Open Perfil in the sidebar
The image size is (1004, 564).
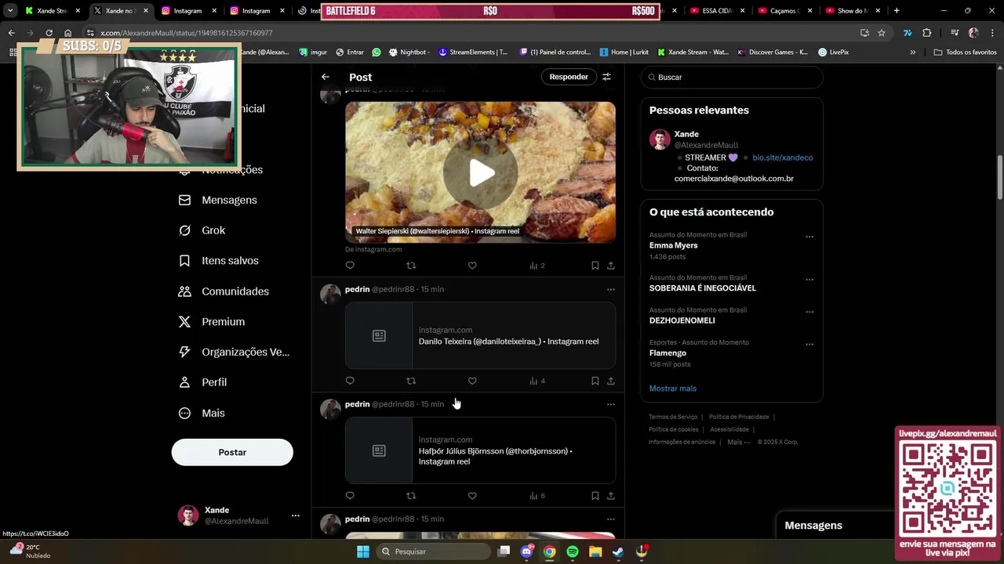[202, 382]
